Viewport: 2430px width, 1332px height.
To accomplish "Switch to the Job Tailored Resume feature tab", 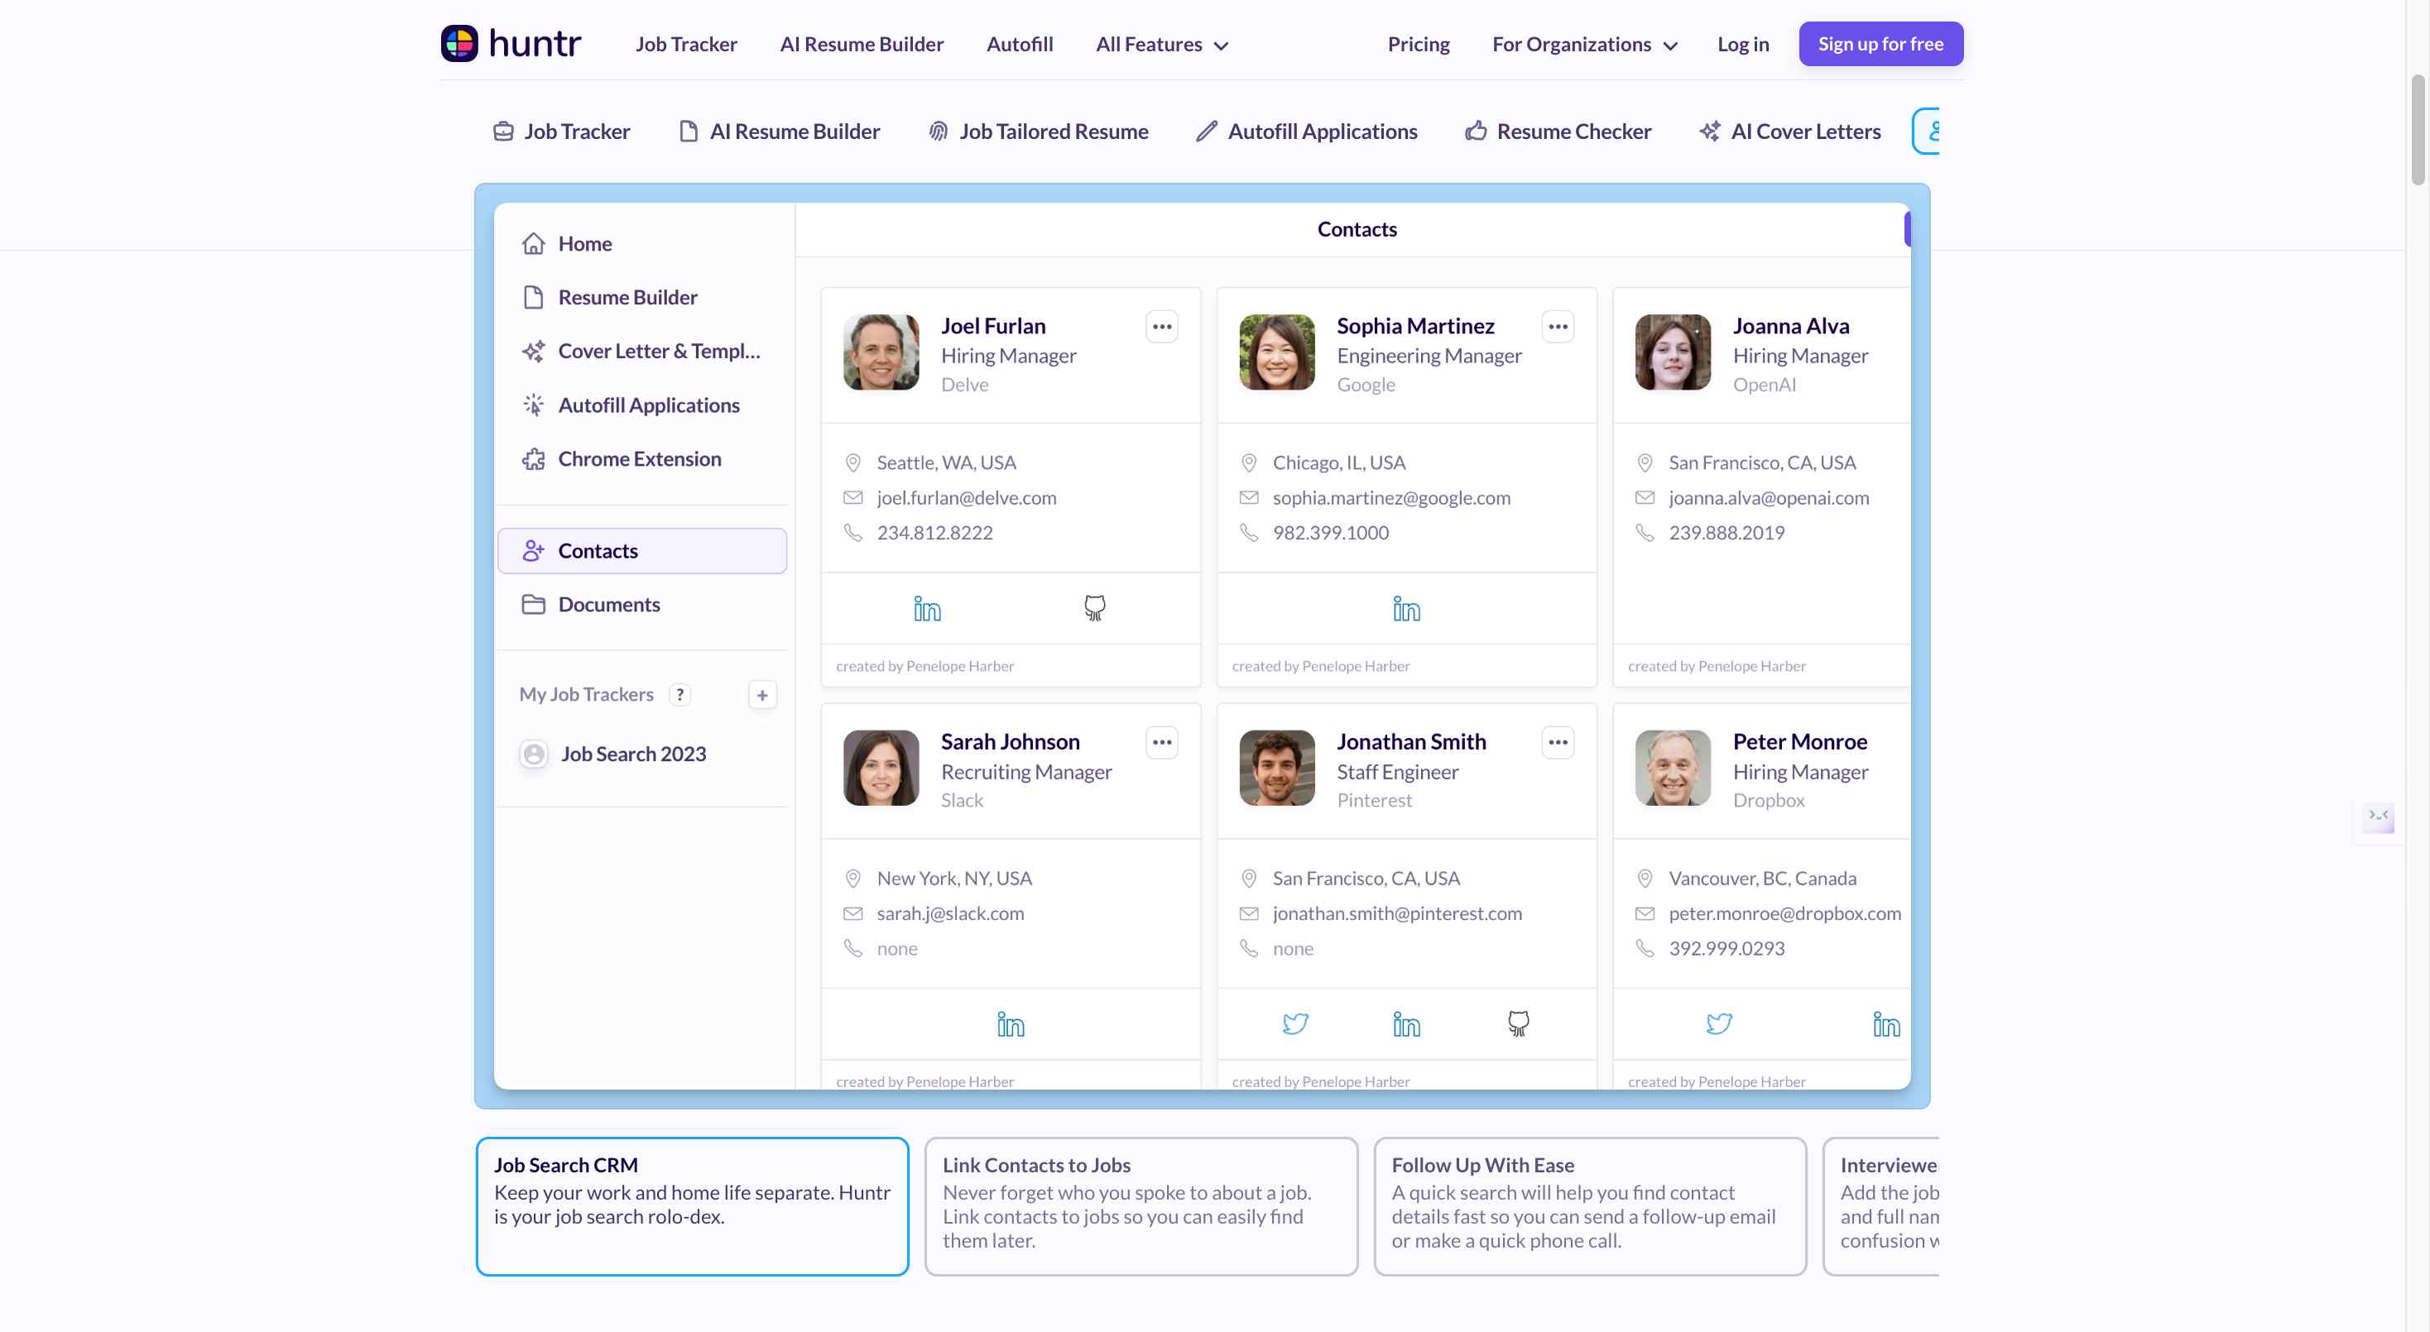I will pyautogui.click(x=1038, y=131).
